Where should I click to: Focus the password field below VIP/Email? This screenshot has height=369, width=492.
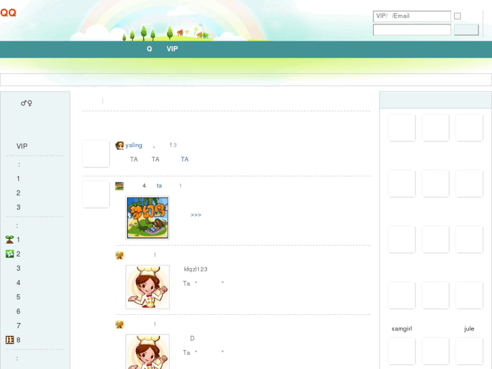click(x=411, y=30)
